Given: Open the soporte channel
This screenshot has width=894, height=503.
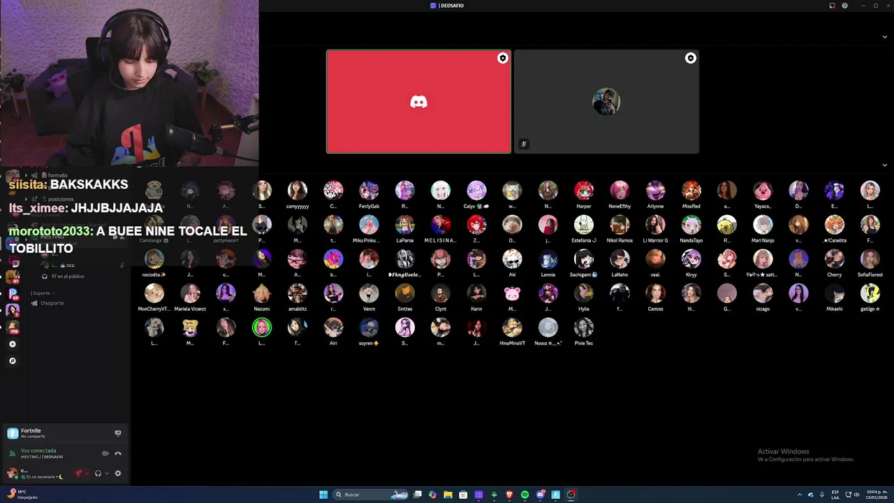Looking at the screenshot, I should [x=52, y=303].
